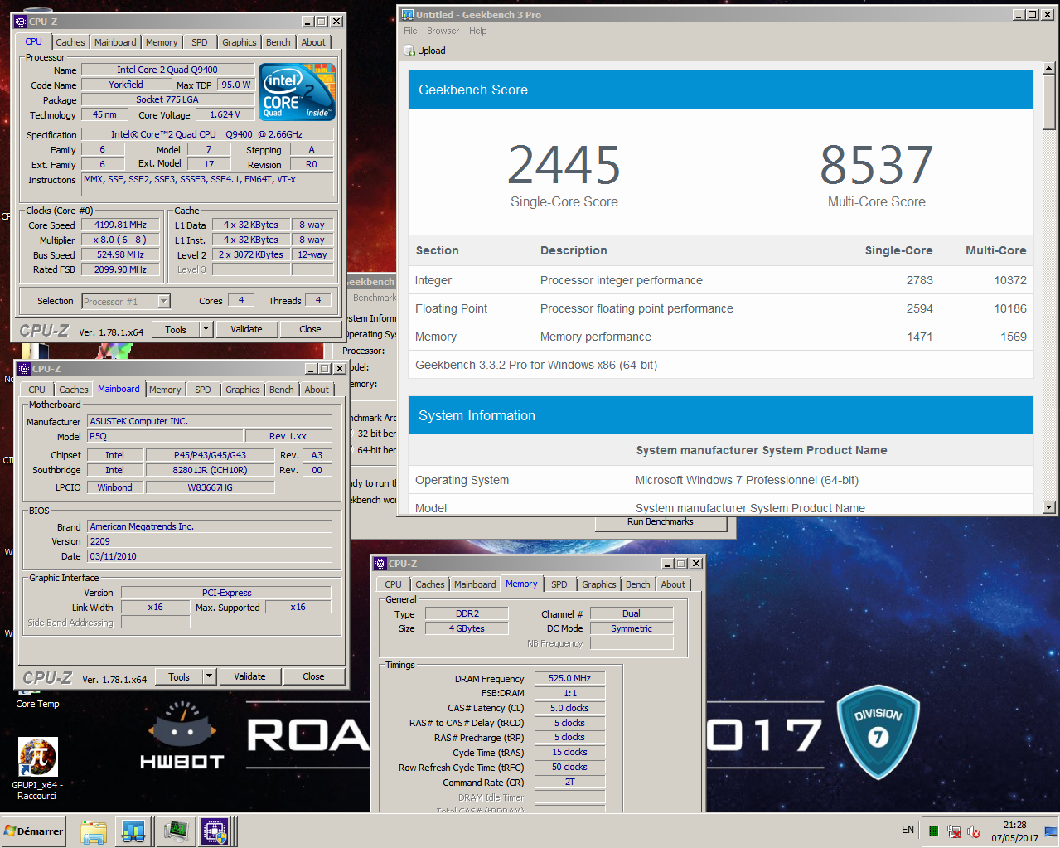Click the Core Speed value 4199.81 MHz

point(120,225)
